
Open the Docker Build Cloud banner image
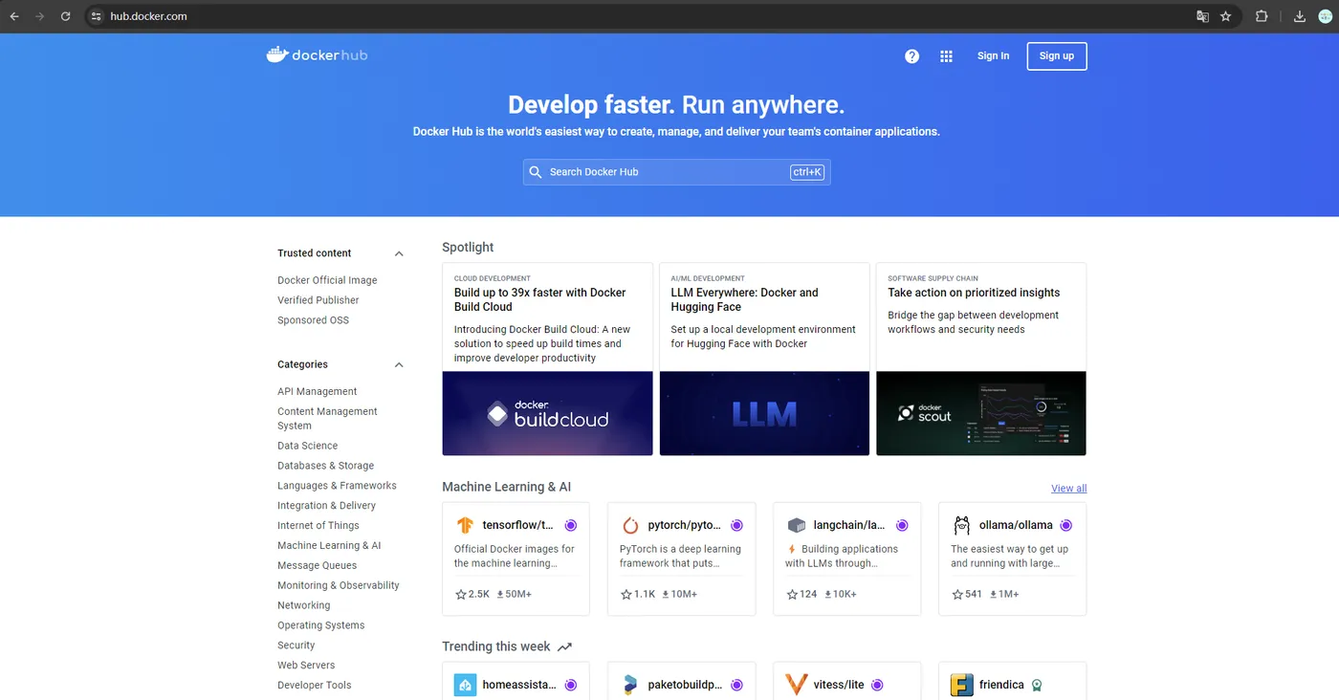[x=547, y=413]
